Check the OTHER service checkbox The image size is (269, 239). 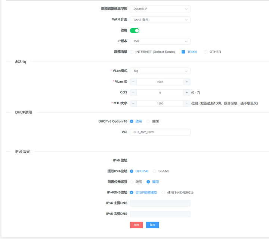pos(205,52)
